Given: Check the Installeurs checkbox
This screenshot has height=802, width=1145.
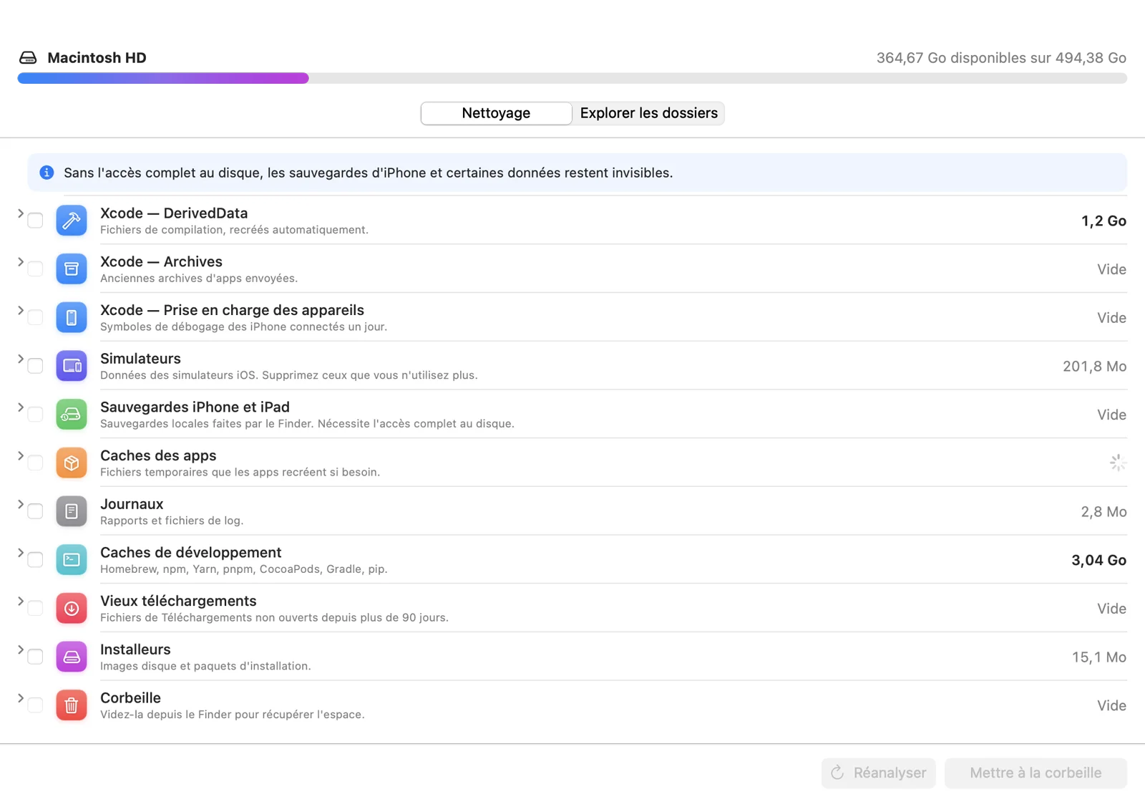Looking at the screenshot, I should pos(35,657).
